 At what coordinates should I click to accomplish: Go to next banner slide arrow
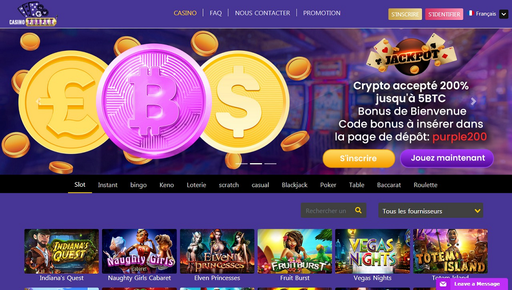(473, 101)
